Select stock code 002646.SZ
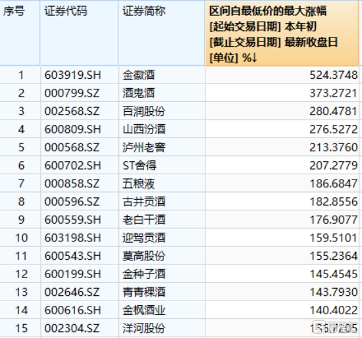The image size is (362, 338). 72,292
